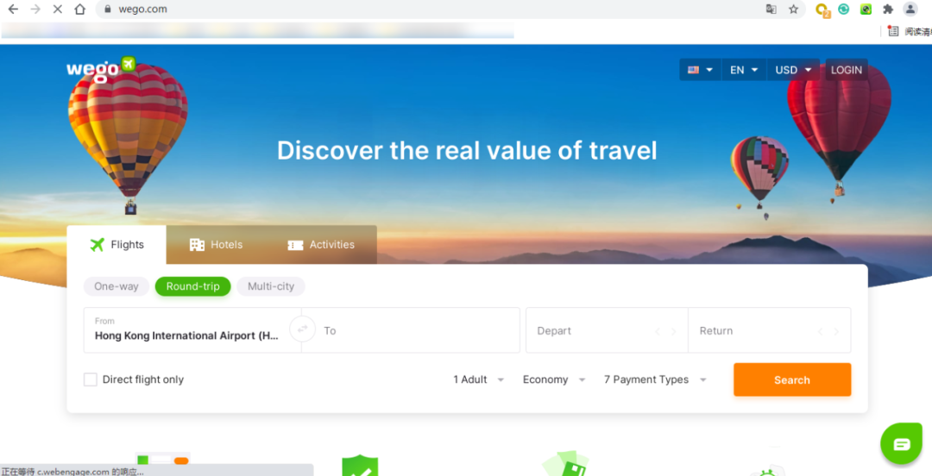932x476 pixels.
Task: Open the USD currency dropdown
Action: [793, 70]
